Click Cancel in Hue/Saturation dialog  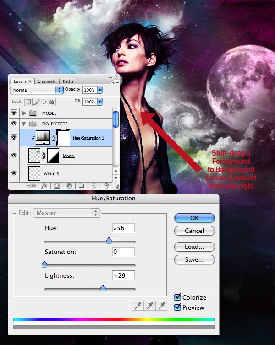(x=194, y=231)
